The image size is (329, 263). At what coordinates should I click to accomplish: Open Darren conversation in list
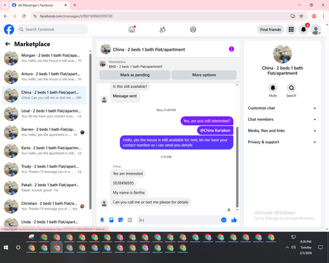[x=44, y=132]
